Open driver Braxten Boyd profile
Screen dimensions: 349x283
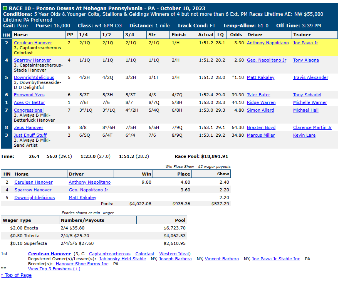(x=261, y=127)
